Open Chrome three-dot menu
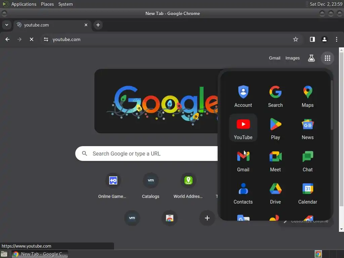The width and height of the screenshot is (344, 258). coord(336,39)
